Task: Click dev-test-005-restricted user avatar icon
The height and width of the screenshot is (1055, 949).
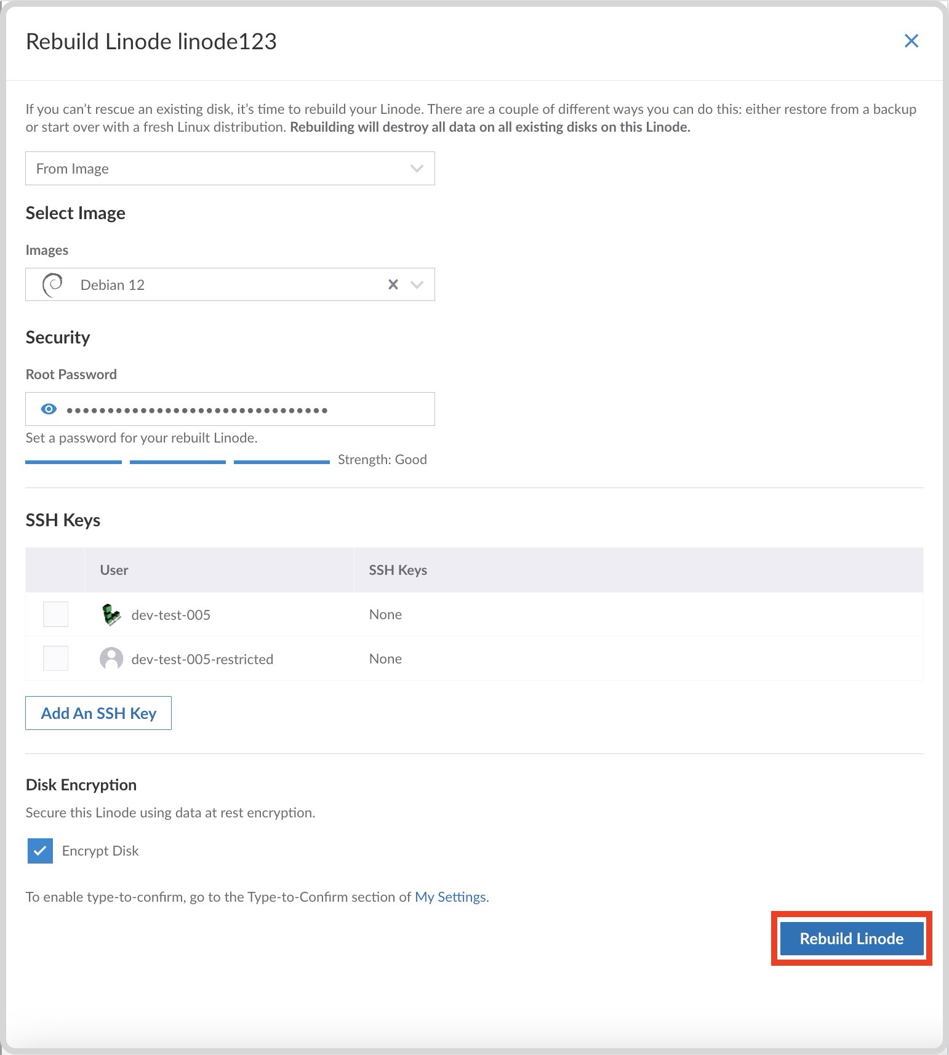Action: pyautogui.click(x=111, y=659)
